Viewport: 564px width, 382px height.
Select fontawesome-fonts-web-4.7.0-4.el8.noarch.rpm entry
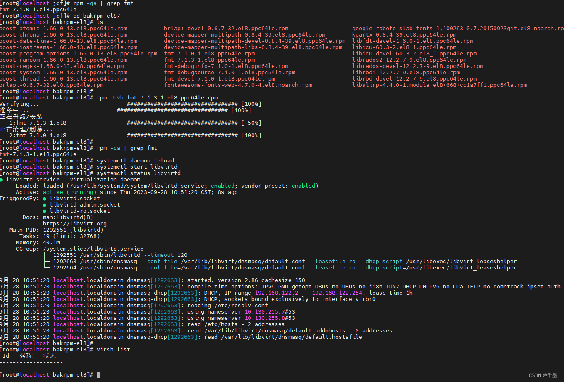click(238, 85)
